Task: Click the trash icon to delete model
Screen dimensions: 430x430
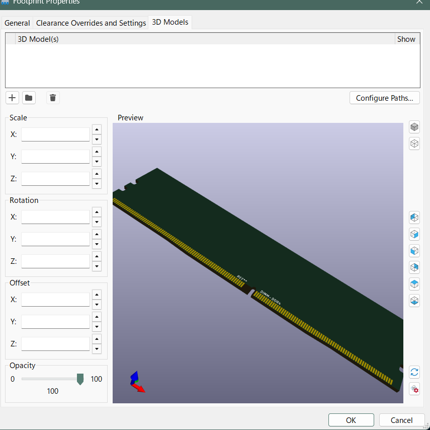Action: tap(53, 98)
